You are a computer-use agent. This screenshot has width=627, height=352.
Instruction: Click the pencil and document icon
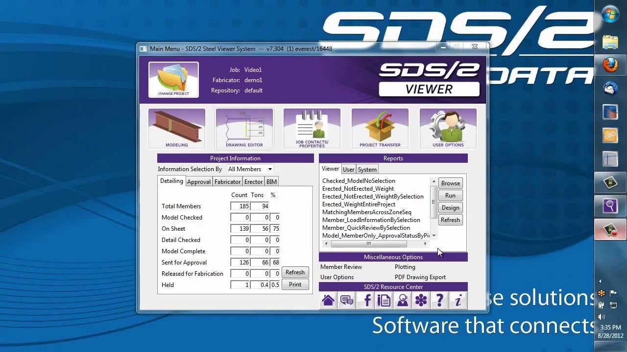384,300
